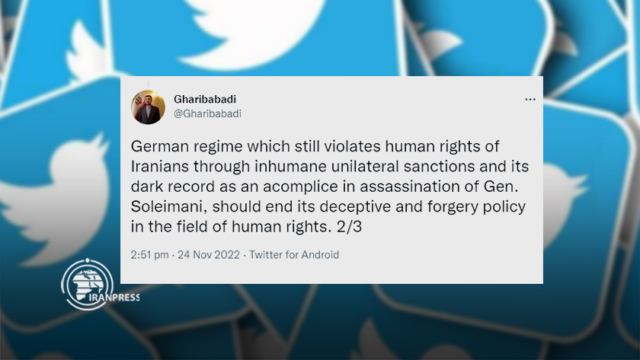Click the IRANPRESS globe logo icon
This screenshot has width=640, height=360.
tap(88, 284)
